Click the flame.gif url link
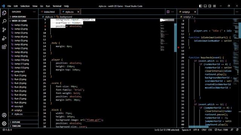 [x=93, y=120]
